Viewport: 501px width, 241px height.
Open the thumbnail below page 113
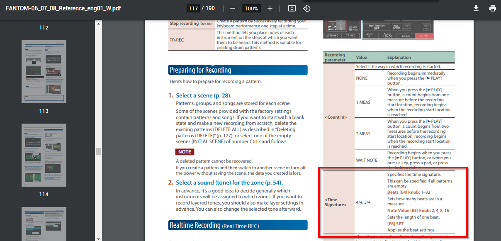point(44,155)
